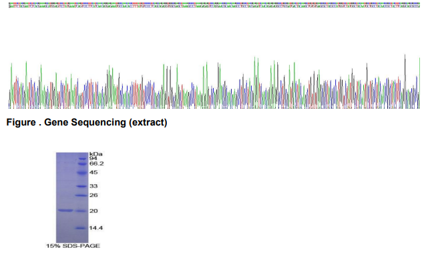The image size is (426, 257).
Task: Click the SDS-PAGE gel image
Action: coord(72,198)
